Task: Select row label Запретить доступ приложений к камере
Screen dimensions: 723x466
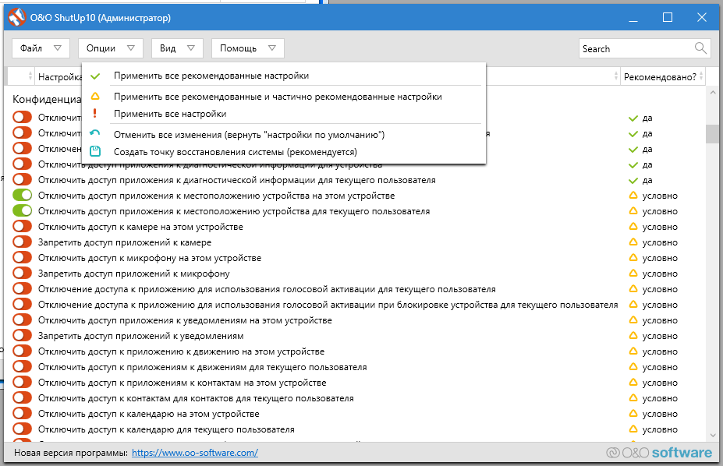Action: pyautogui.click(x=125, y=242)
